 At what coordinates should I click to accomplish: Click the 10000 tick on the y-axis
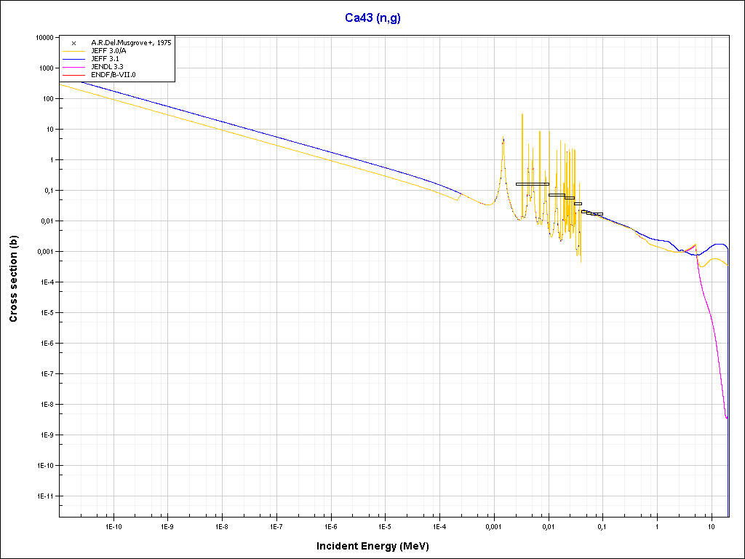click(x=44, y=37)
